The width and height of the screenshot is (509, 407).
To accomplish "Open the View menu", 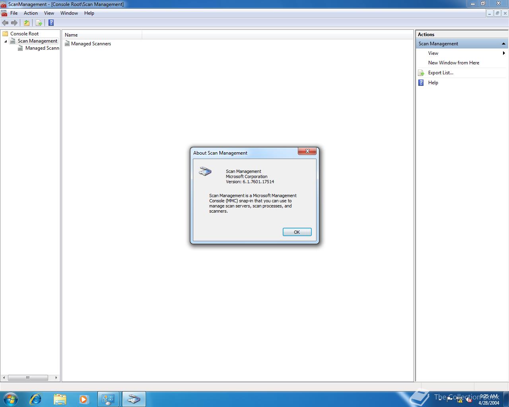I will (x=49, y=13).
